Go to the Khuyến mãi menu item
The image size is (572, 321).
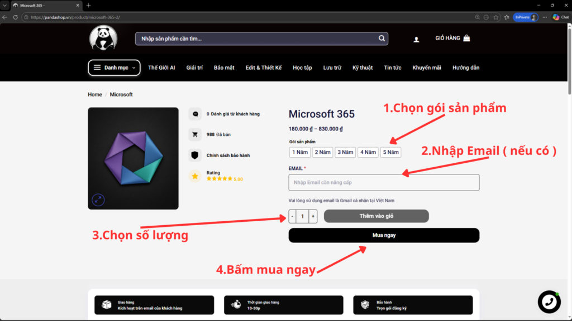point(427,67)
